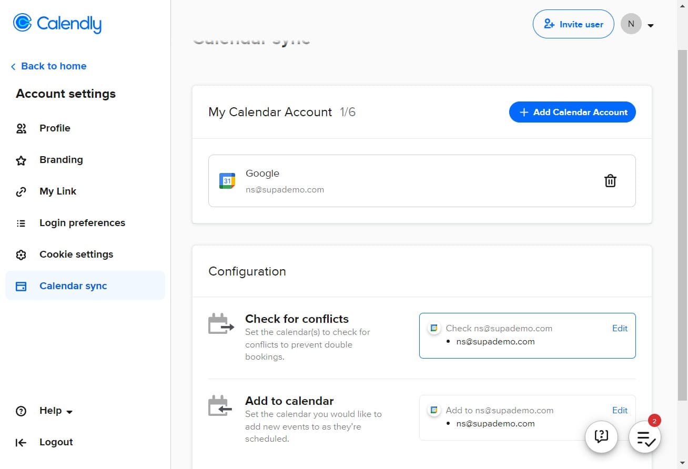The height and width of the screenshot is (469, 688).
Task: Select the My Link chain icon
Action: [x=21, y=191]
